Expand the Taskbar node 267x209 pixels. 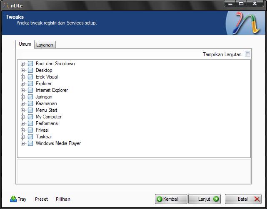[x=22, y=137]
